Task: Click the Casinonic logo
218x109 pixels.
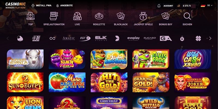Action: point(16,5)
